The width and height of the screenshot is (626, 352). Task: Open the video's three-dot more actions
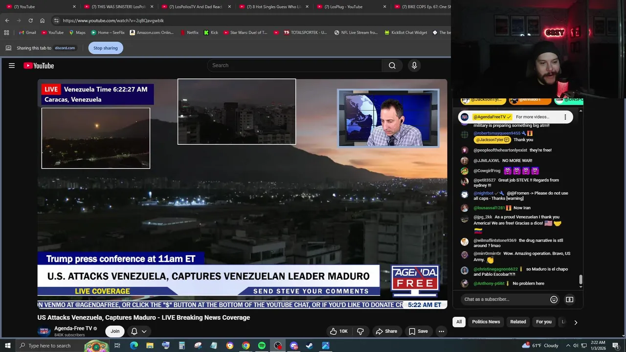pyautogui.click(x=441, y=331)
